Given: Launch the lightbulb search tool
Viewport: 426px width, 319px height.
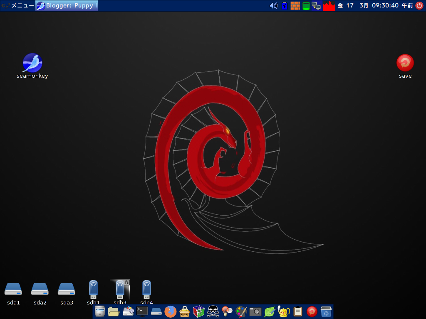Looking at the screenshot, I should pyautogui.click(x=226, y=311).
